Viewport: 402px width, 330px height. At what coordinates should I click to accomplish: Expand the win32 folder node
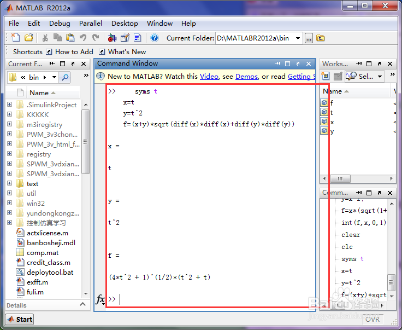point(9,203)
